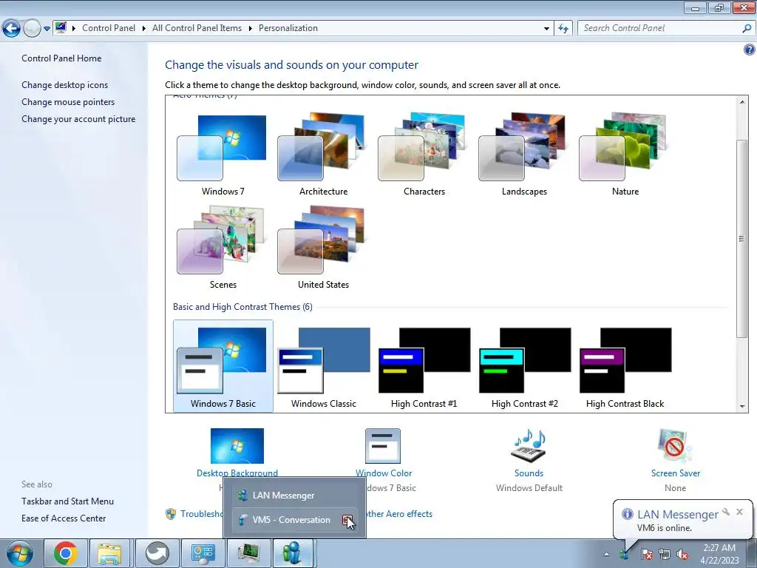
Task: Open the Window Color icon
Action: pyautogui.click(x=383, y=445)
